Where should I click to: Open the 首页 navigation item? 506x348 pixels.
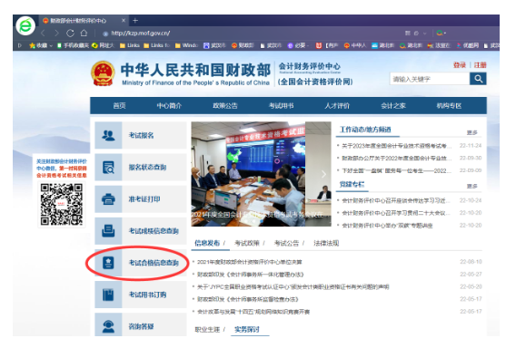(x=119, y=106)
